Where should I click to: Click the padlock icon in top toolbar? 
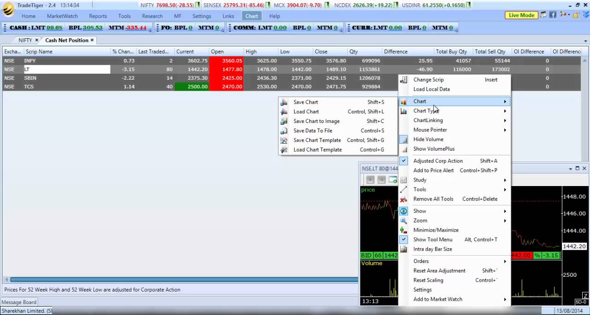click(x=575, y=15)
